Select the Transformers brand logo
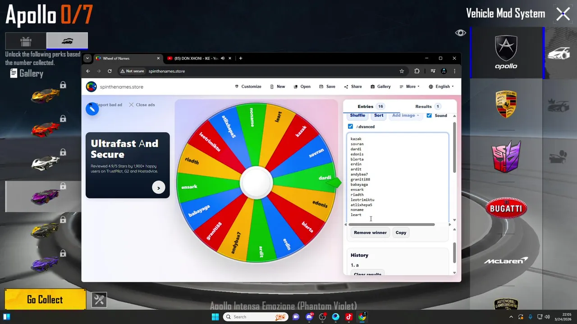Viewport: 577px width, 324px height. pyautogui.click(x=506, y=157)
